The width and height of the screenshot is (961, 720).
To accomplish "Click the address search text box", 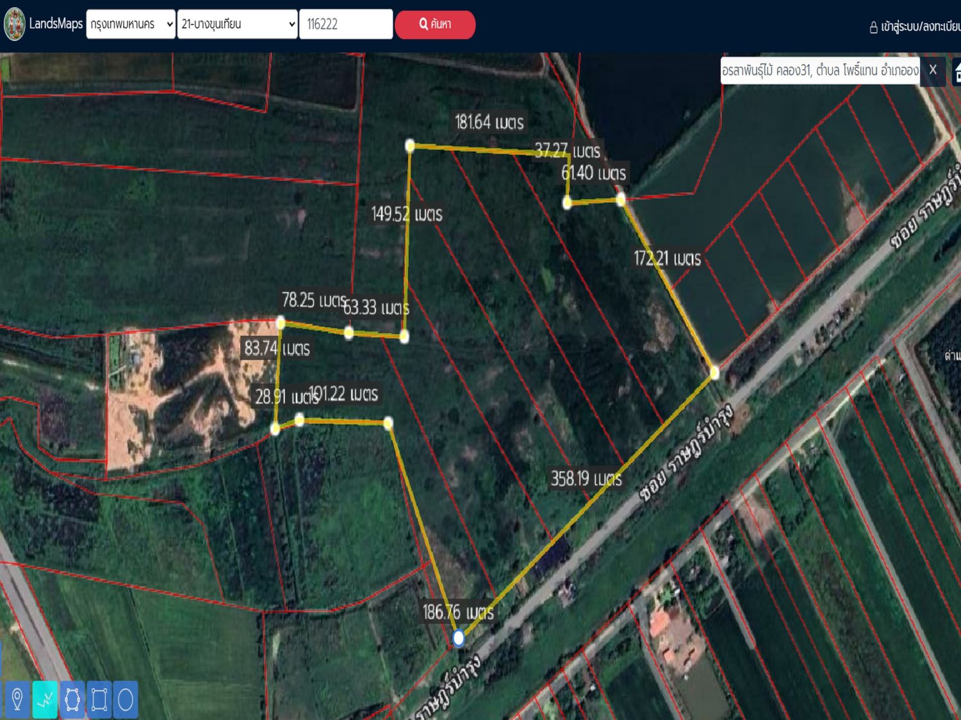I will click(820, 70).
